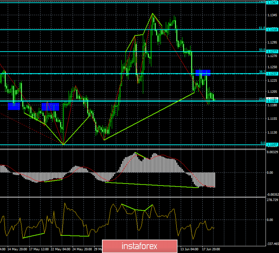Select the 50.0 Fibonacci level label
The image size is (279, 253).
(262, 50)
